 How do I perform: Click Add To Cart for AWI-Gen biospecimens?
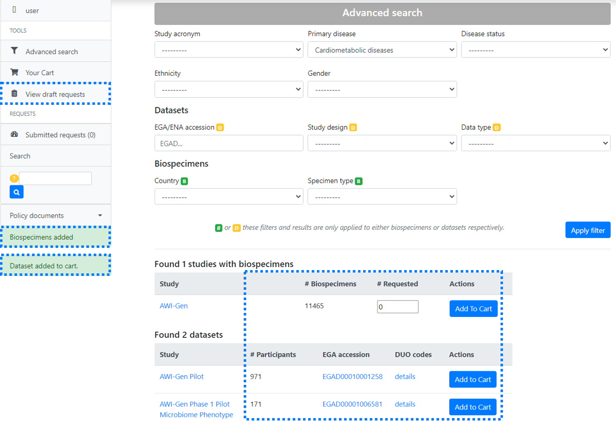tap(473, 309)
